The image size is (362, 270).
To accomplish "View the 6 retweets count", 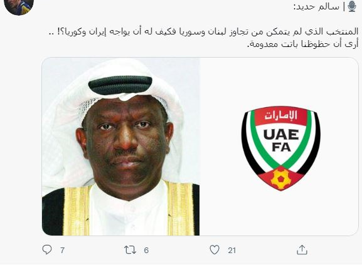I will (146, 250).
